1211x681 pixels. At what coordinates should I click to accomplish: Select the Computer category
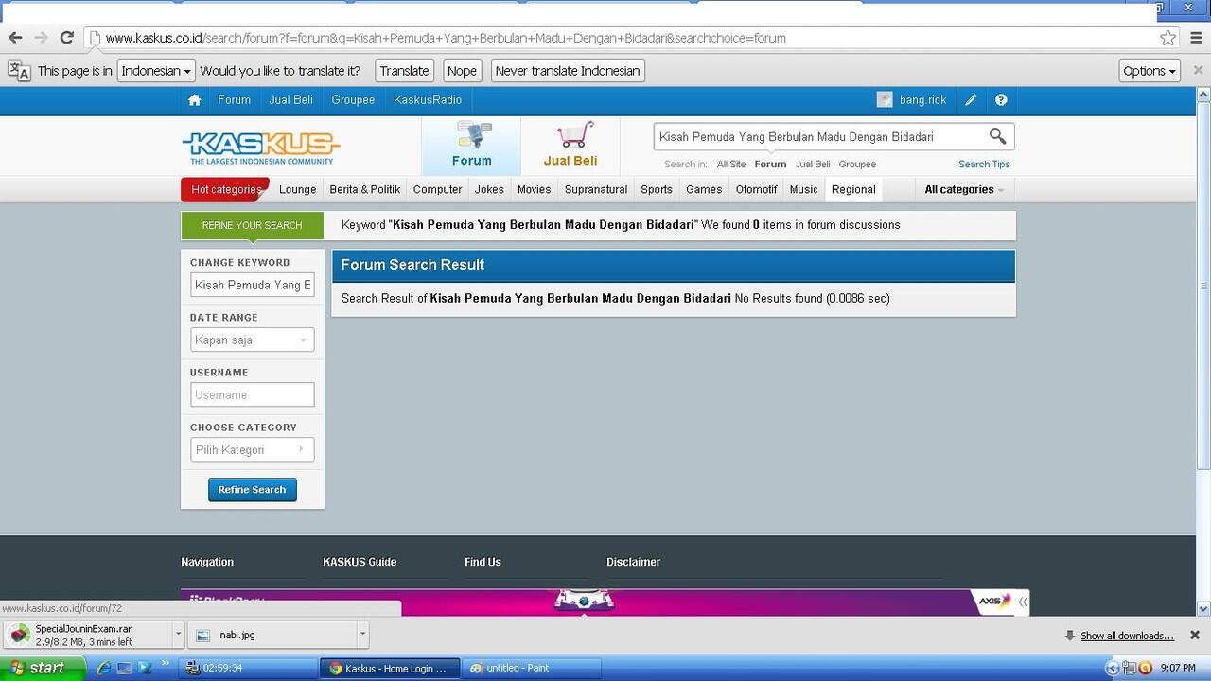pyautogui.click(x=437, y=189)
